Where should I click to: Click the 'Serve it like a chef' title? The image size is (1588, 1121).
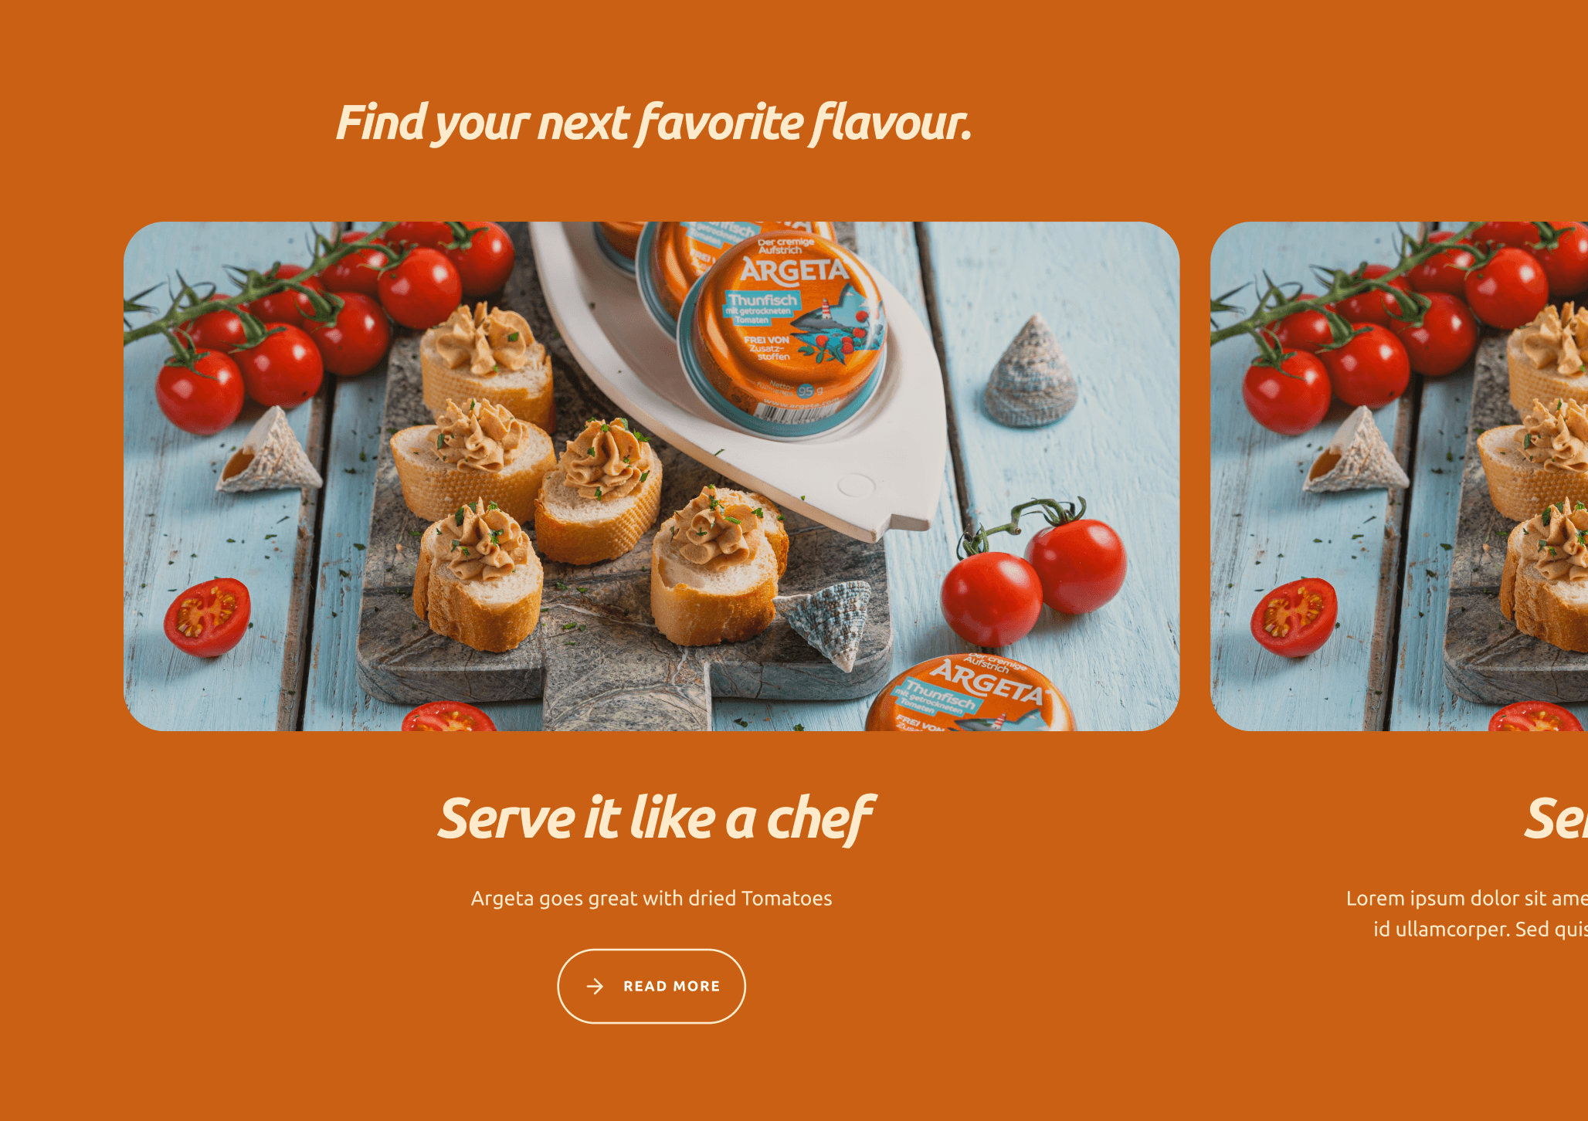click(656, 819)
